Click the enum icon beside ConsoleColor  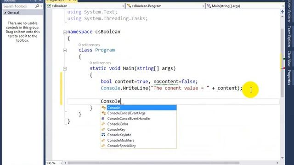tap(103, 124)
